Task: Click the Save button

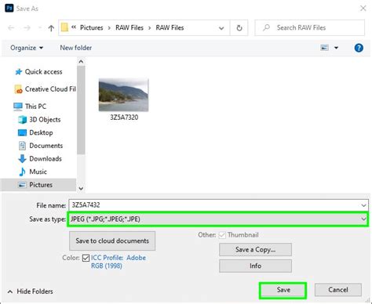Action: click(283, 290)
